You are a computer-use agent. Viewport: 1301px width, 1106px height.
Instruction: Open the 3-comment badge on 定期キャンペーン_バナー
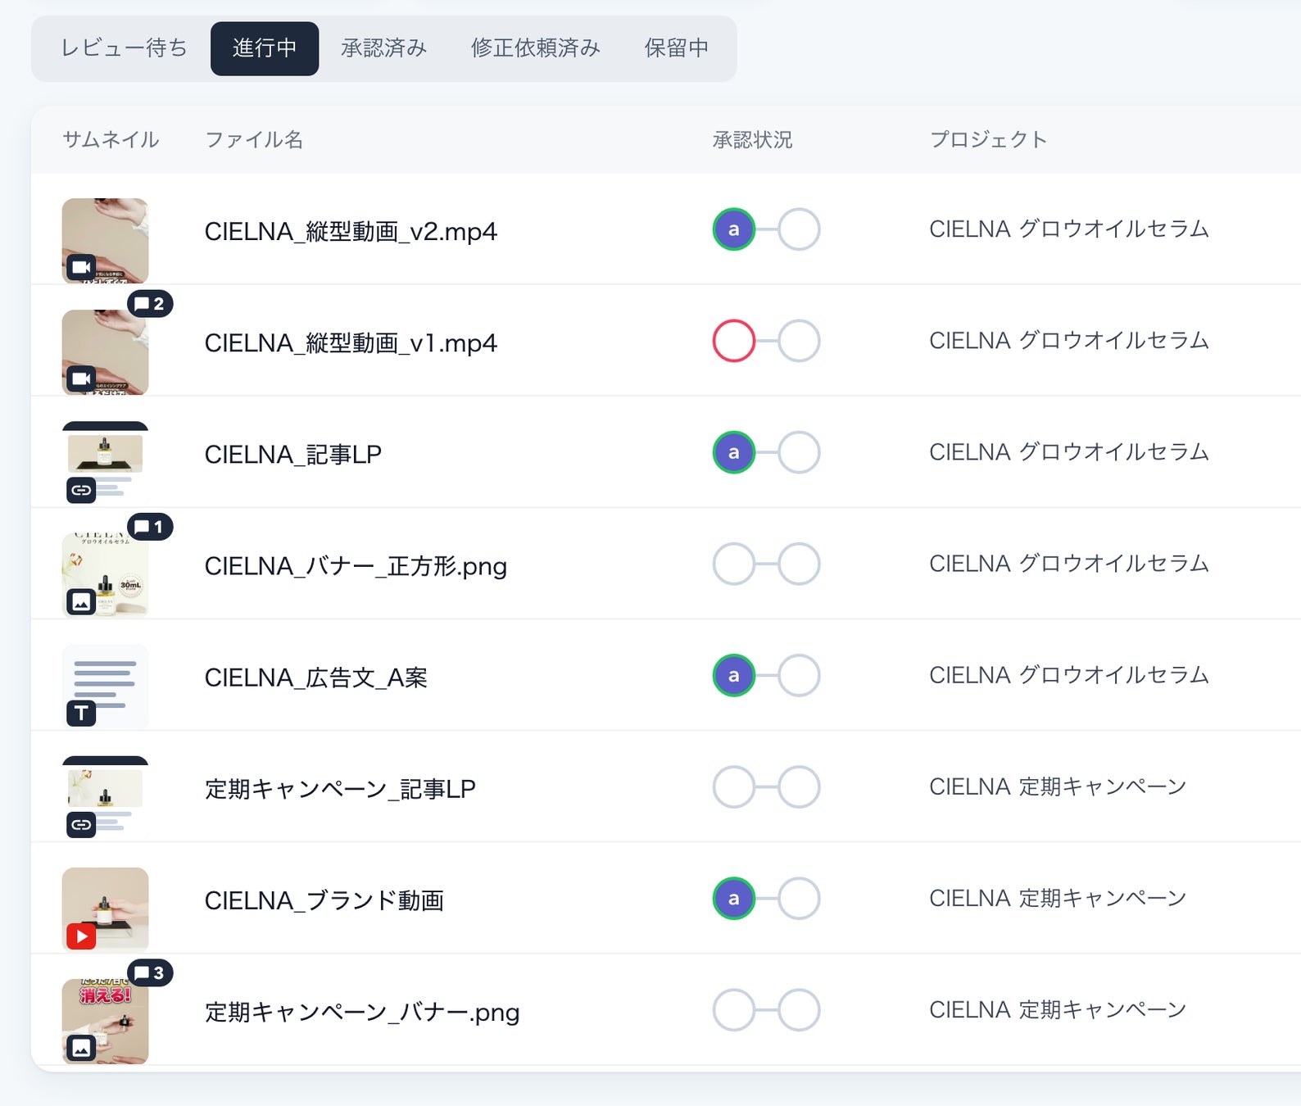point(150,973)
